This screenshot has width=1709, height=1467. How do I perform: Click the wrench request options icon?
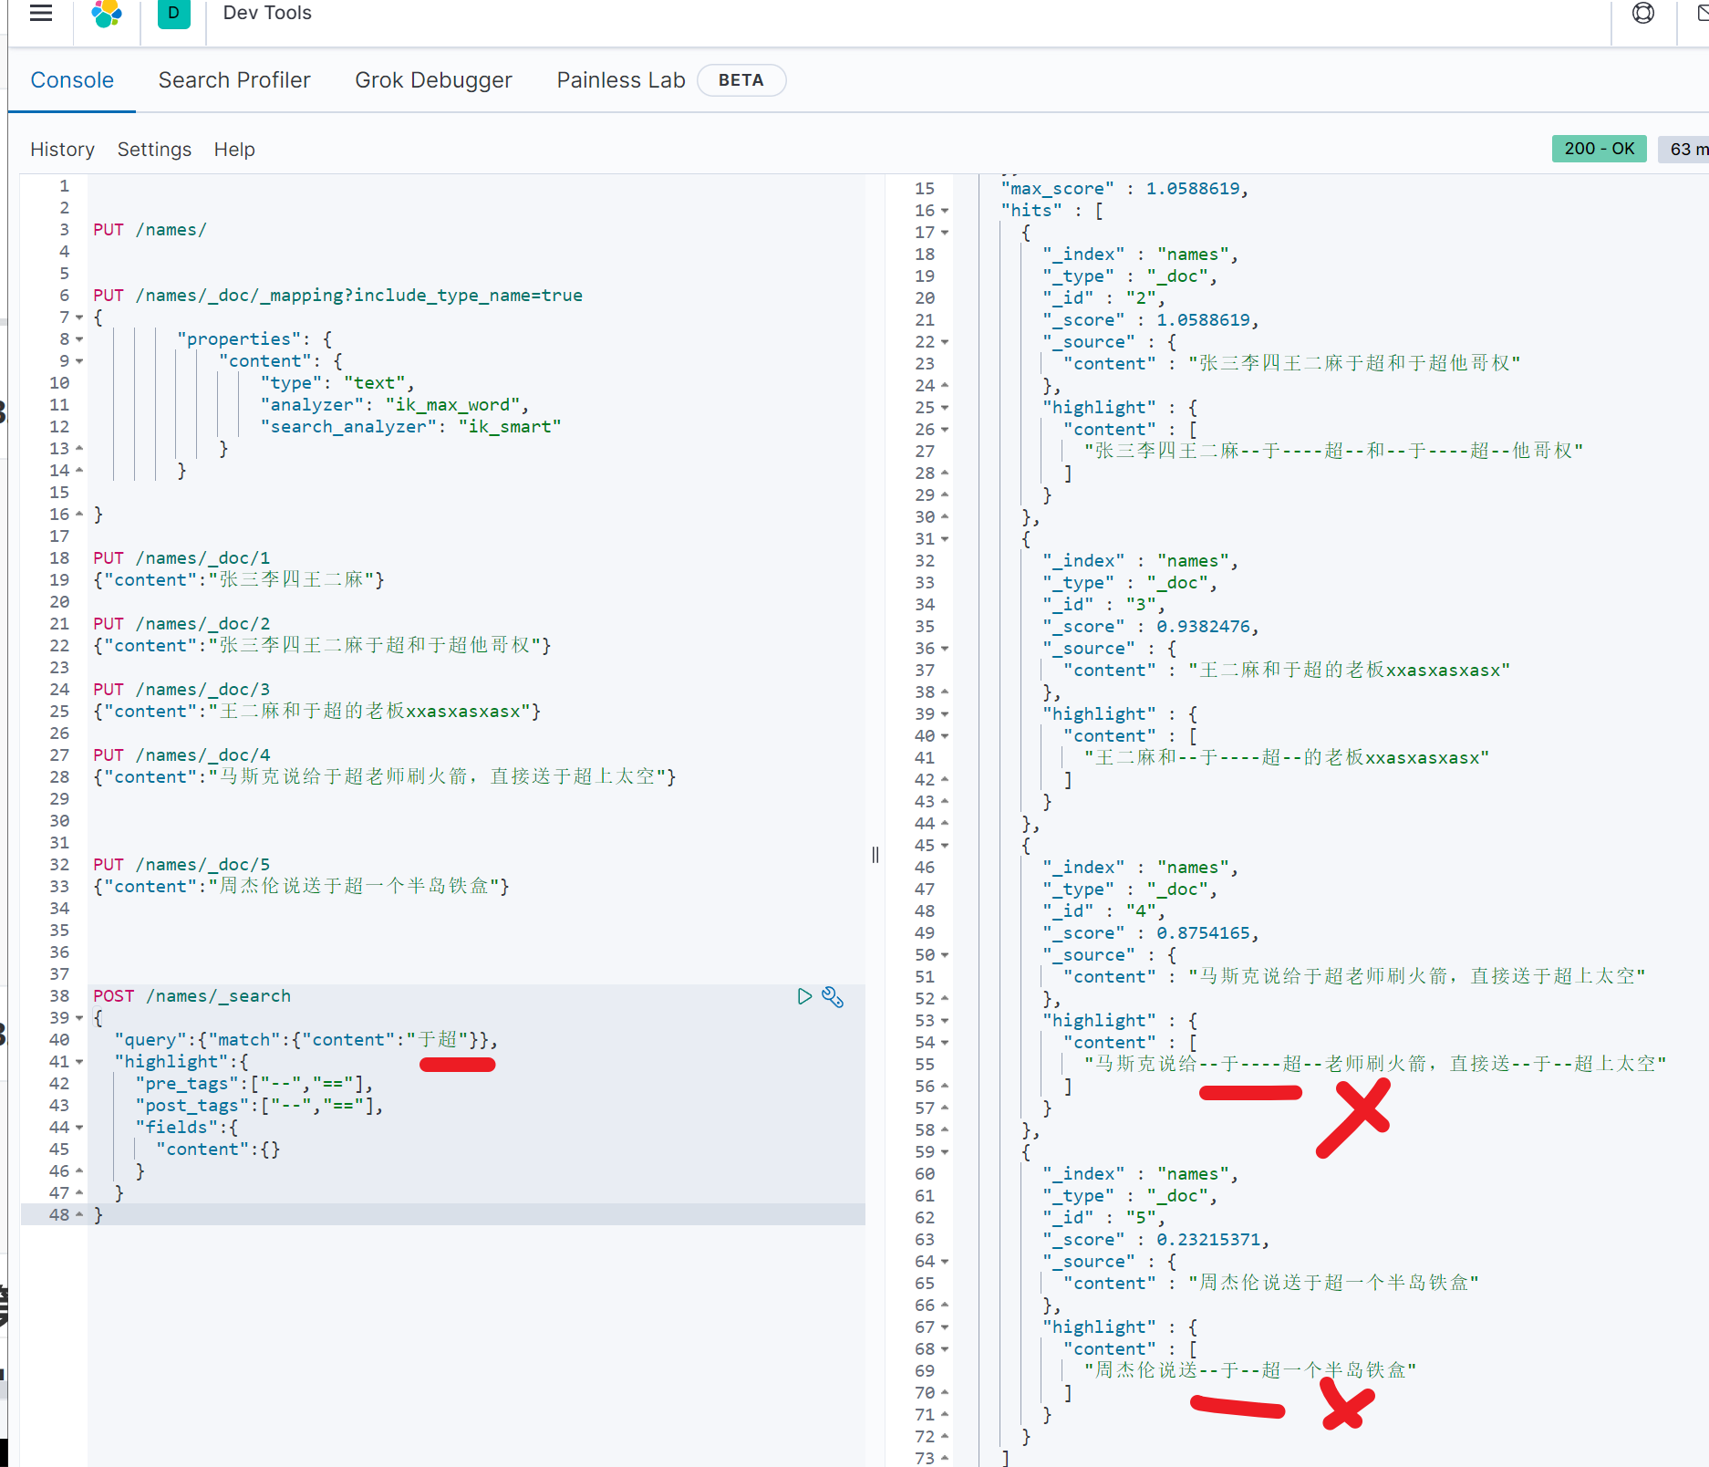coord(833,996)
